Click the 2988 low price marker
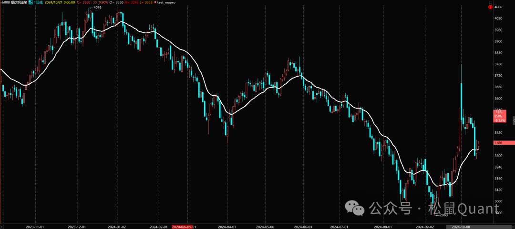 click(x=443, y=215)
